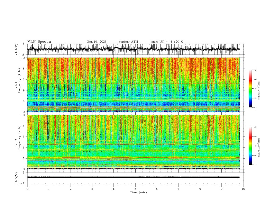Click time axis tick label "1"
This screenshot has width=274, height=212.
49,189
